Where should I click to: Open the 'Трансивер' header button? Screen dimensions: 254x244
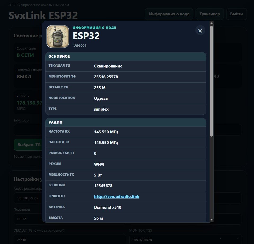coord(210,14)
